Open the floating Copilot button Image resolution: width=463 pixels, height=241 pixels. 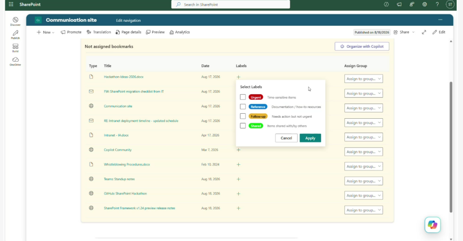coord(433,225)
